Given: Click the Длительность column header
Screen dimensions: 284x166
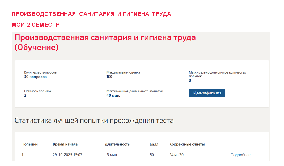Looking at the screenshot, I should click(117, 144).
